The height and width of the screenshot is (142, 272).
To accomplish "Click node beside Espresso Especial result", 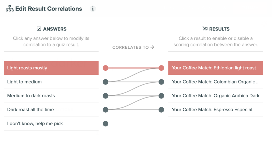I will click(x=161, y=110).
